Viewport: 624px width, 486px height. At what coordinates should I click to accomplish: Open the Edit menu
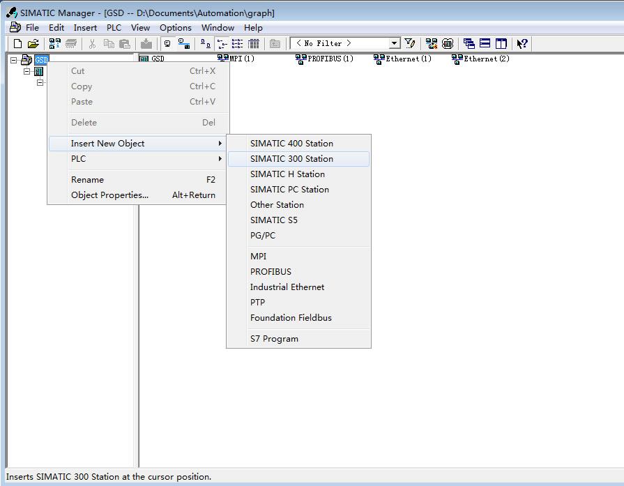(56, 27)
